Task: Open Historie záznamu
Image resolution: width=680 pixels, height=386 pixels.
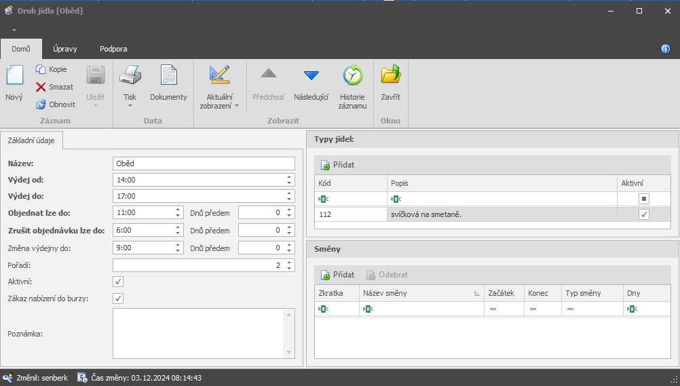Action: pos(353,87)
